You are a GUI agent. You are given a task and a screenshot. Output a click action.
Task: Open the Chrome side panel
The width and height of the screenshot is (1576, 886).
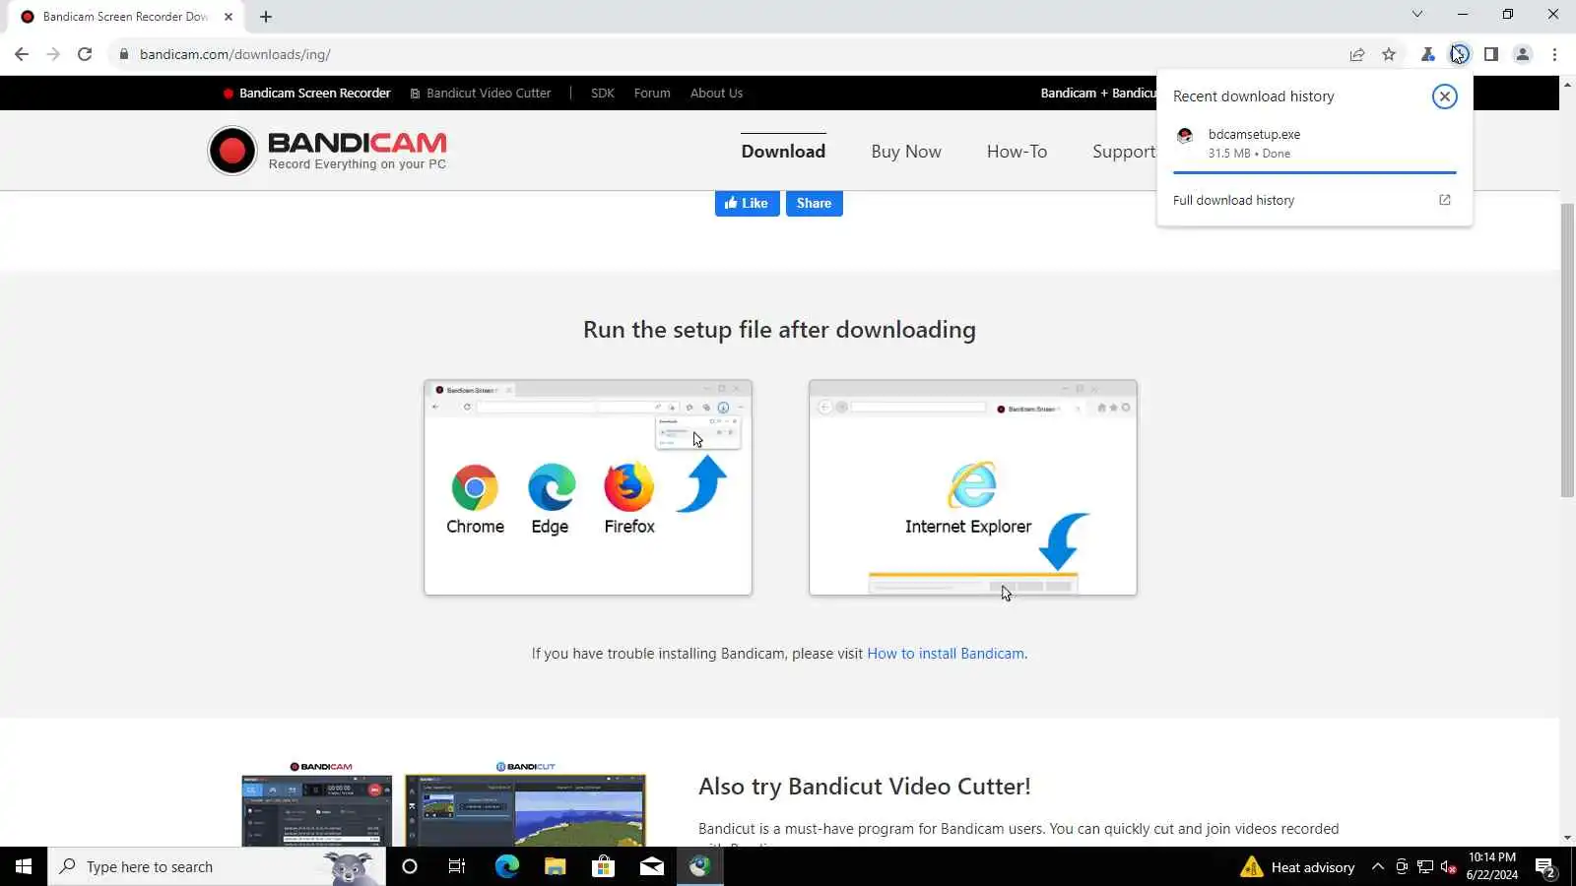coord(1491,54)
